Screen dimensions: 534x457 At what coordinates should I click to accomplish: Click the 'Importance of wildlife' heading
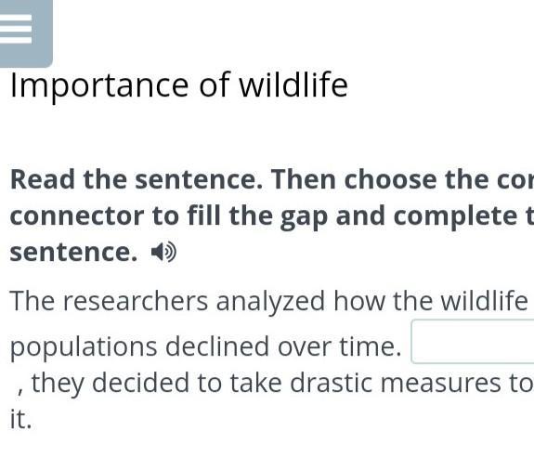(x=179, y=85)
